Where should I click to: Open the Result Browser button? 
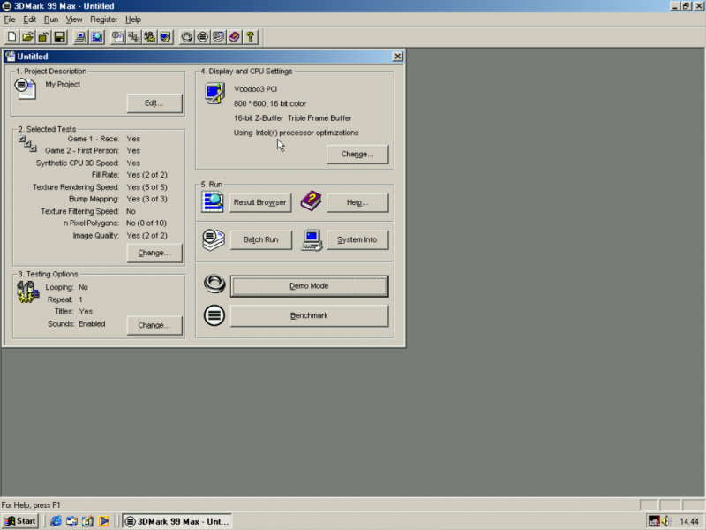coord(260,202)
